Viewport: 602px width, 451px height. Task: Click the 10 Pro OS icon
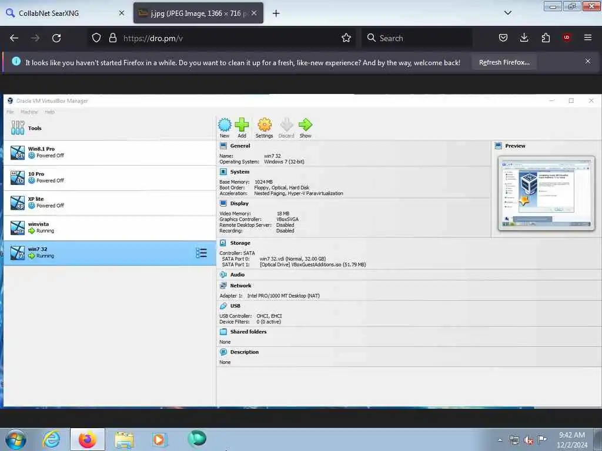point(17,177)
